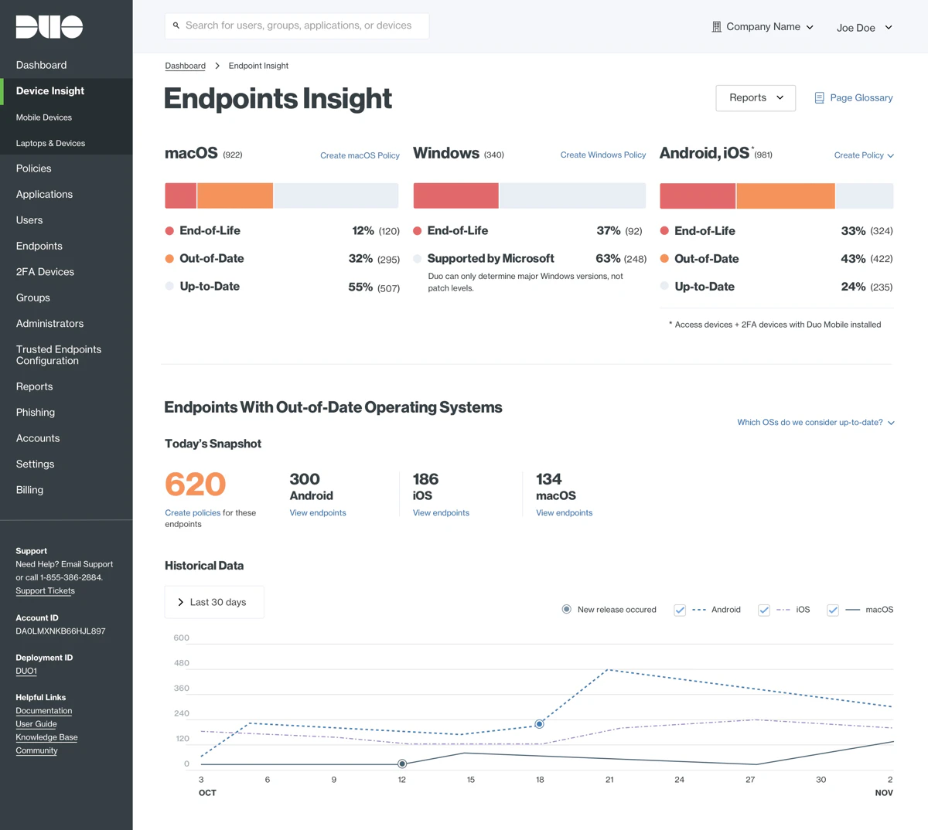The image size is (928, 830).
Task: Open Support Tickets link
Action: [x=45, y=591]
